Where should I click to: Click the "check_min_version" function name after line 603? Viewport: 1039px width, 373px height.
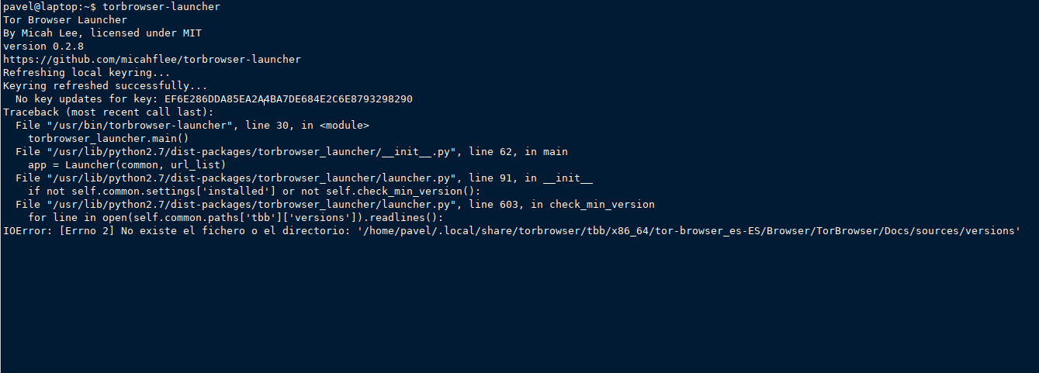(x=601, y=205)
